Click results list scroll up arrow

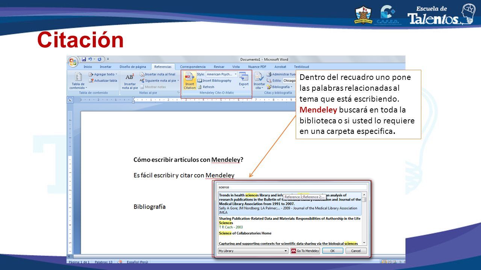(x=364, y=194)
